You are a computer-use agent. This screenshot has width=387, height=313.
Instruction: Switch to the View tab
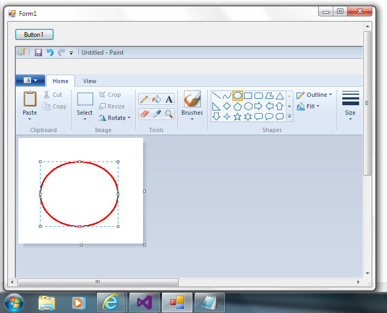coord(89,81)
